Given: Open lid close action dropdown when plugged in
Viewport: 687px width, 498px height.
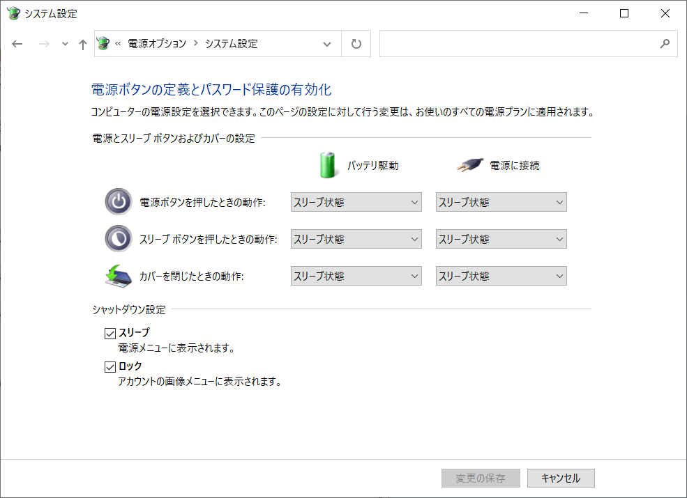Looking at the screenshot, I should tap(501, 276).
